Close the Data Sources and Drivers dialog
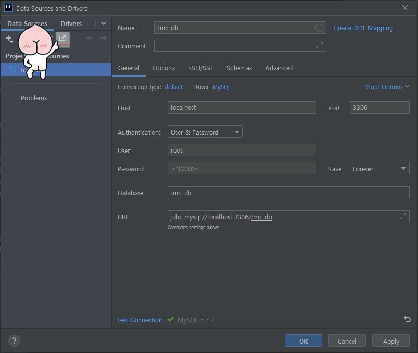Screen dimensions: 418x353 pos(404,8)
